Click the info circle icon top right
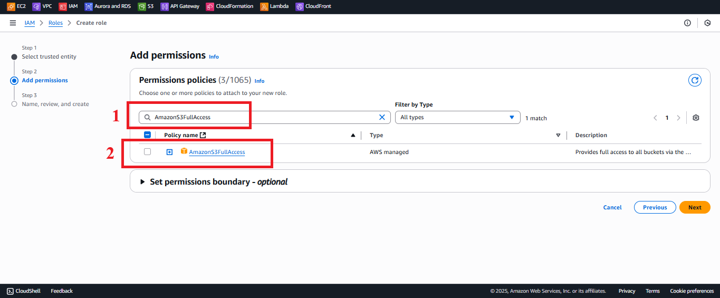720x298 pixels. coord(687,23)
